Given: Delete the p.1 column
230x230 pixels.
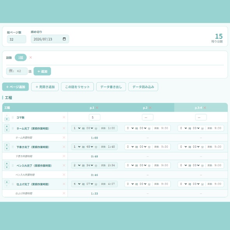Looking at the screenshot, I should [x=97, y=108].
